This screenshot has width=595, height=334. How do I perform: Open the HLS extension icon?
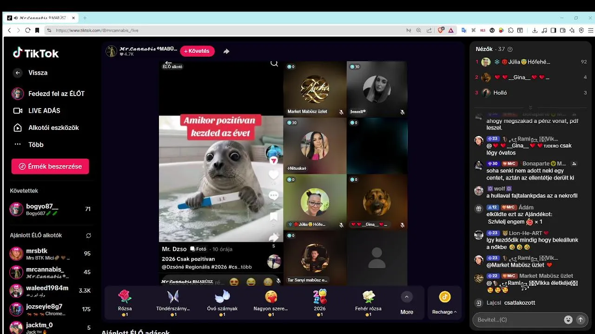point(483,30)
